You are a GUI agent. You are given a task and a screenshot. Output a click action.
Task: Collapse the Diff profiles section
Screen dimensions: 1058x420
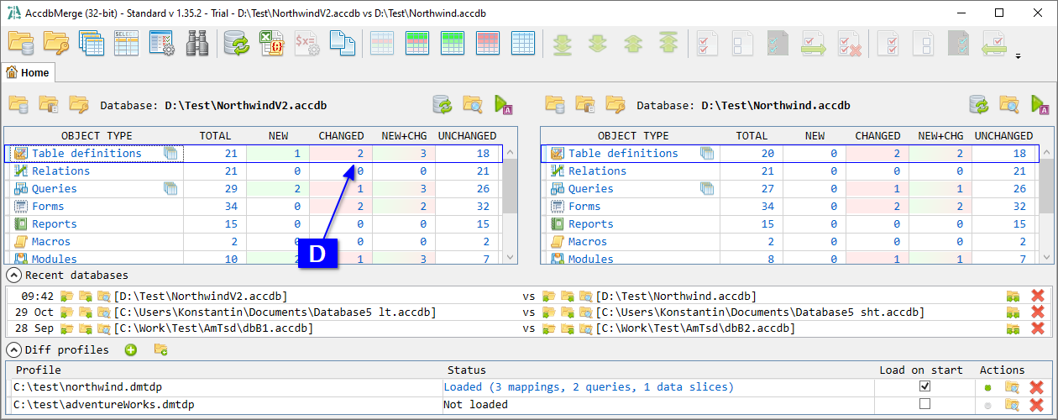click(x=13, y=350)
